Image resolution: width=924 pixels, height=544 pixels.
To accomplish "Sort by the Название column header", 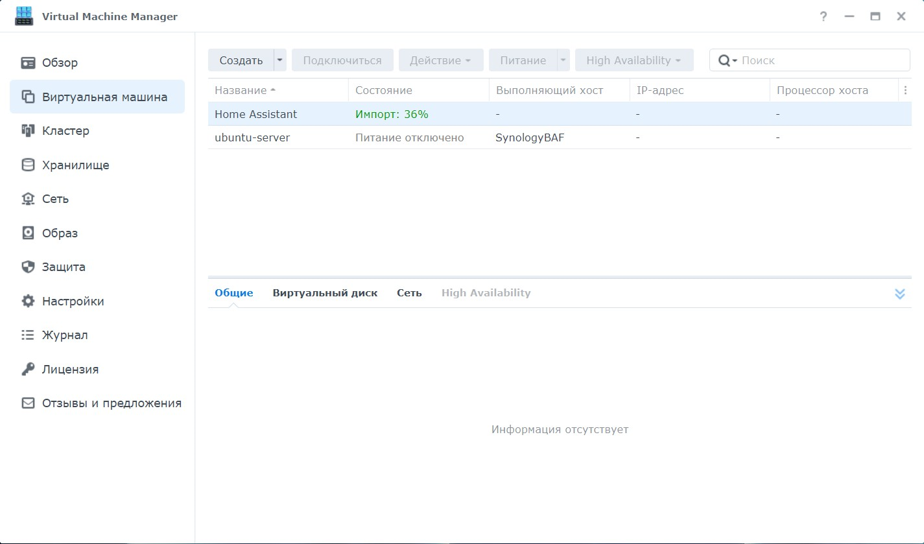I will [x=278, y=90].
